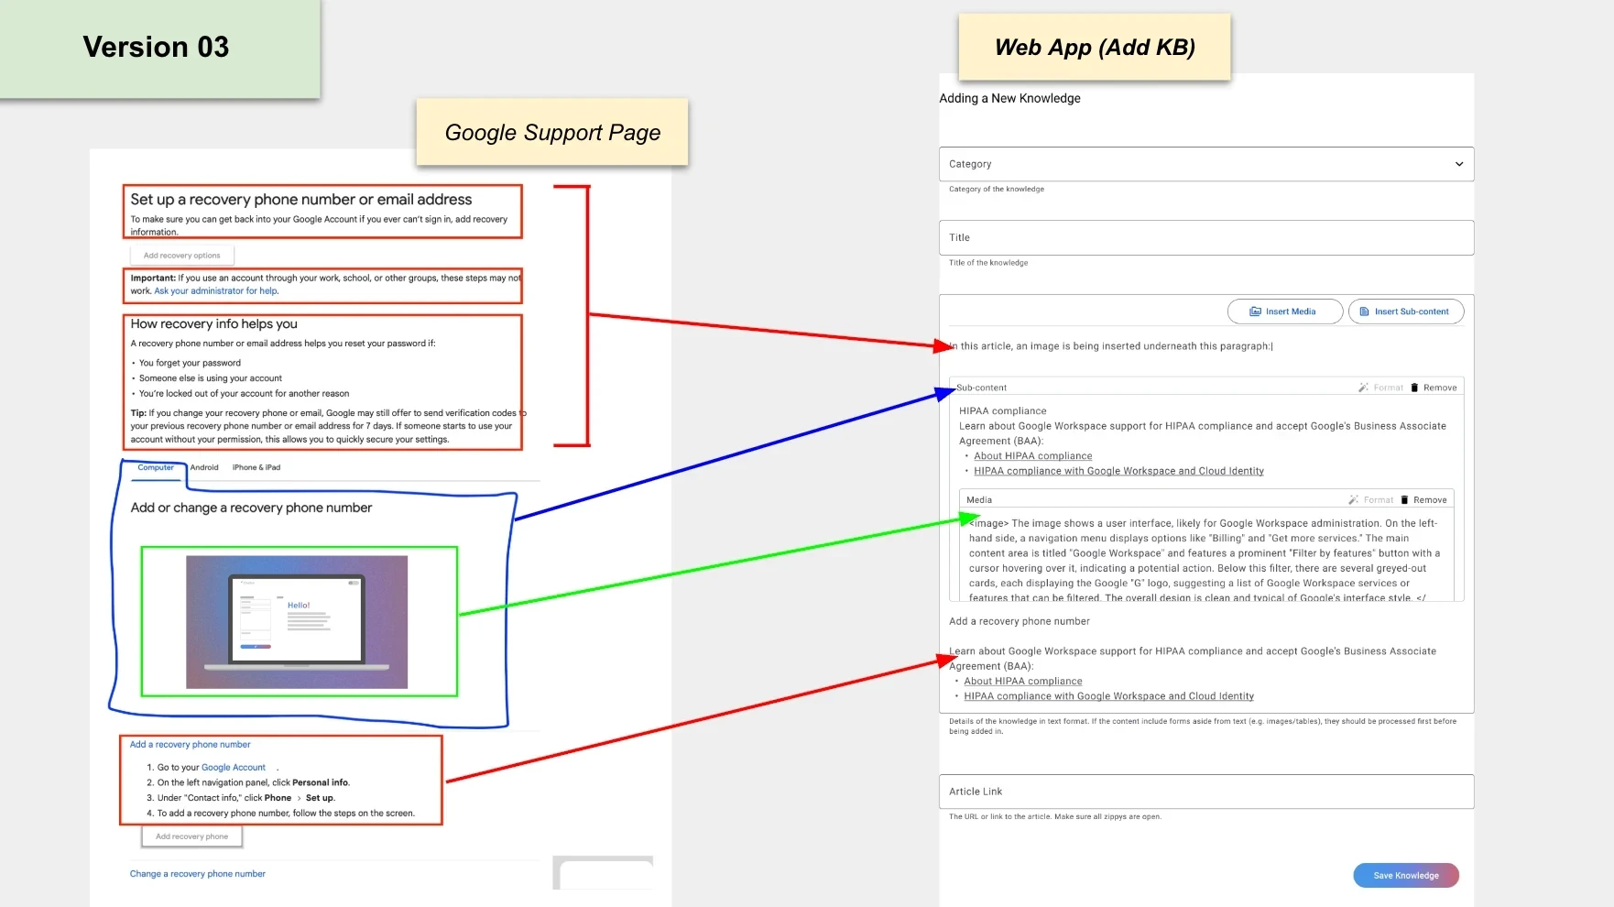Click into the Title input field

pyautogui.click(x=1206, y=237)
